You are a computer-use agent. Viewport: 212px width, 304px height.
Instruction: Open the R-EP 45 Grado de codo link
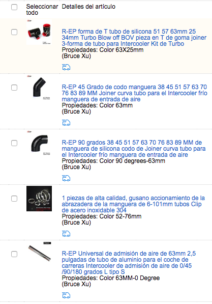click(x=135, y=93)
